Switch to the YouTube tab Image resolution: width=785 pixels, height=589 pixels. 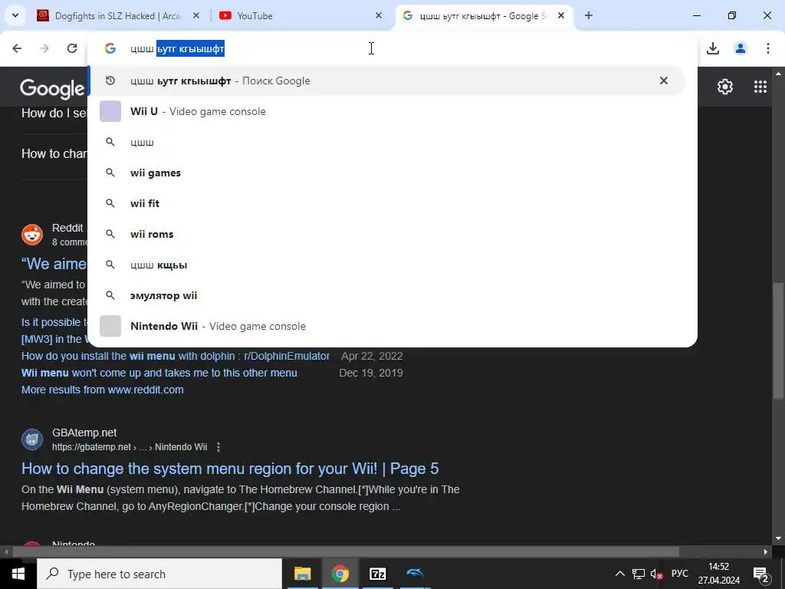(x=301, y=16)
